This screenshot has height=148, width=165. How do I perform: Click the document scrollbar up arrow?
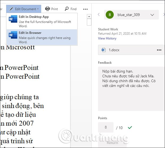(x=89, y=17)
